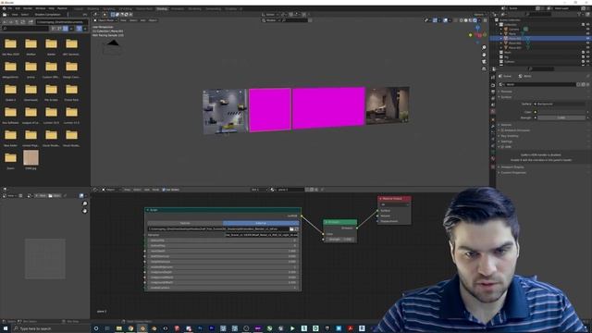The image size is (592, 333).
Task: Click the Windows Start button
Action: pos(6,328)
